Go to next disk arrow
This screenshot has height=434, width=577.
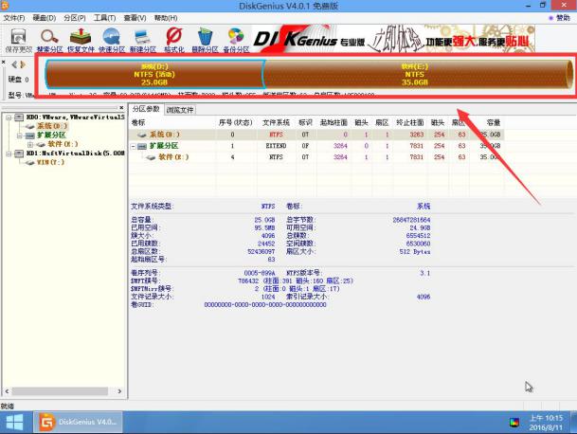tap(23, 64)
